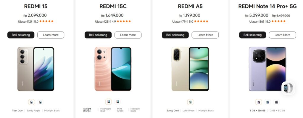This screenshot has height=118, width=303.
Task: Choose Lake Green color for REDMI A5
Action: pos(188,111)
